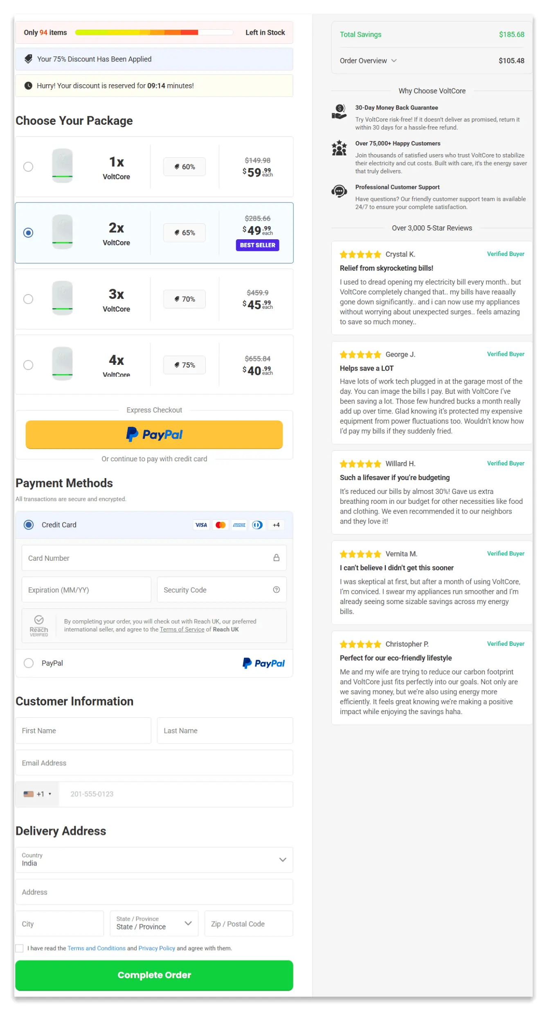Select PayPal as the payment method
This screenshot has height=1011, width=547.
(29, 663)
